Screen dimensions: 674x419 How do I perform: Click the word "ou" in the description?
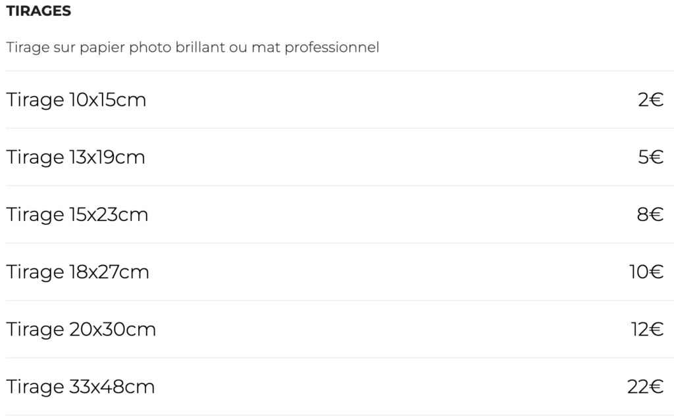237,48
